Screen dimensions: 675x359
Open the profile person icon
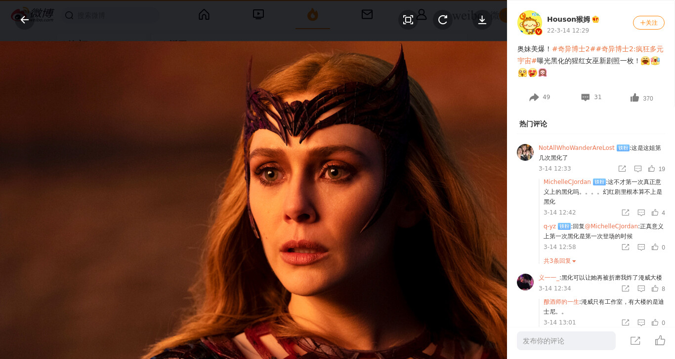pyautogui.click(x=422, y=15)
